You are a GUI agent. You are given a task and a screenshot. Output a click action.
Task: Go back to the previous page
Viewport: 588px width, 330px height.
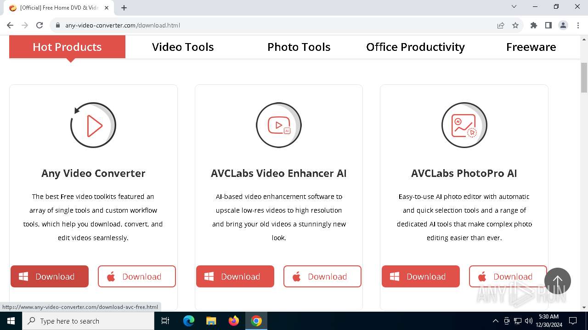(x=10, y=25)
